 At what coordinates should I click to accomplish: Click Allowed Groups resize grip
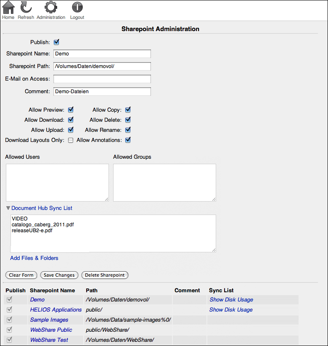[x=214, y=199]
